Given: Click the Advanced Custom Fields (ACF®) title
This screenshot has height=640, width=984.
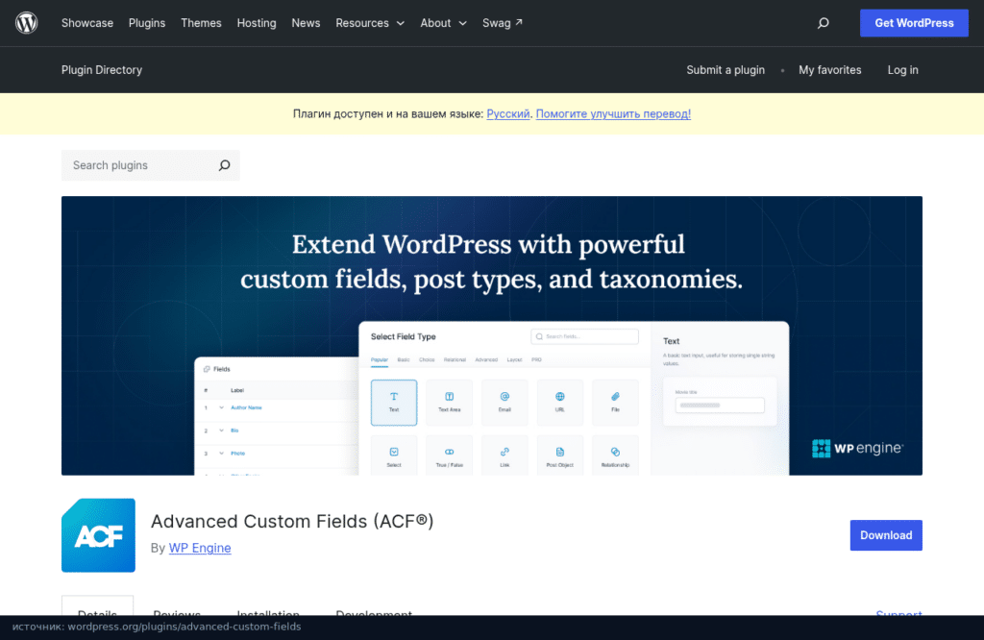Looking at the screenshot, I should point(292,522).
